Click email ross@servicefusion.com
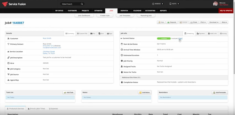 pos(52,48)
